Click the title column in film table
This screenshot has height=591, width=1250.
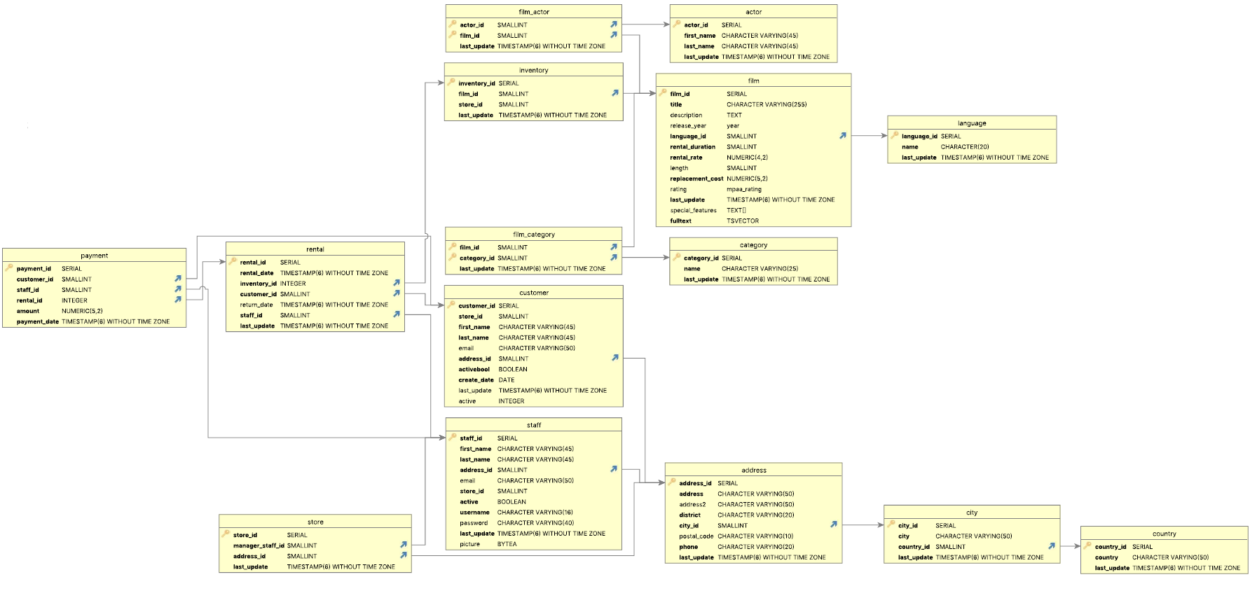pyautogui.click(x=754, y=104)
